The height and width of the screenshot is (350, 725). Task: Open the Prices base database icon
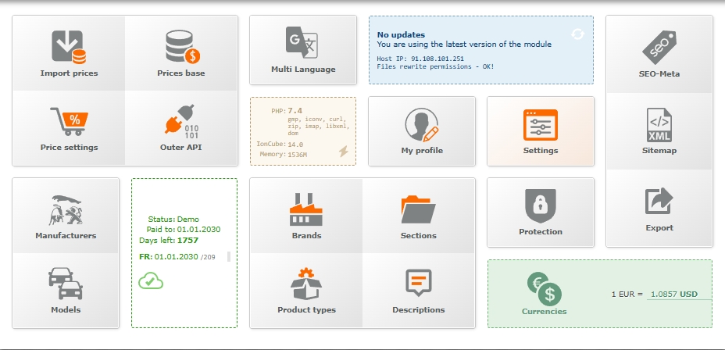pos(182,47)
